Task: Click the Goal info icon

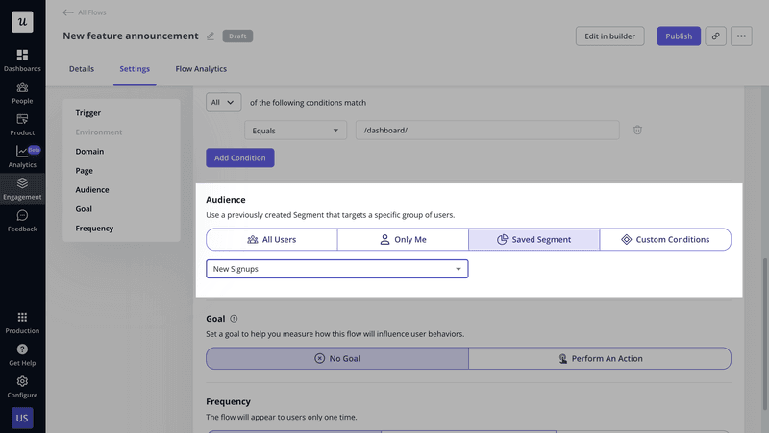Action: [234, 319]
